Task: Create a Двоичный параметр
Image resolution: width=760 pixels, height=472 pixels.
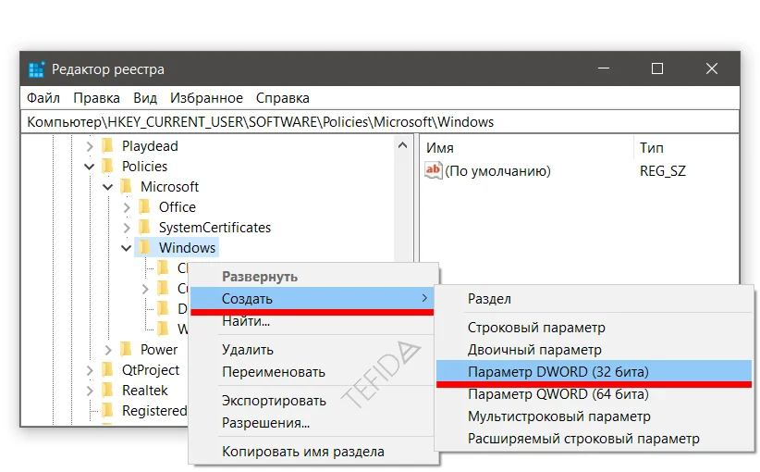Action: click(594, 350)
